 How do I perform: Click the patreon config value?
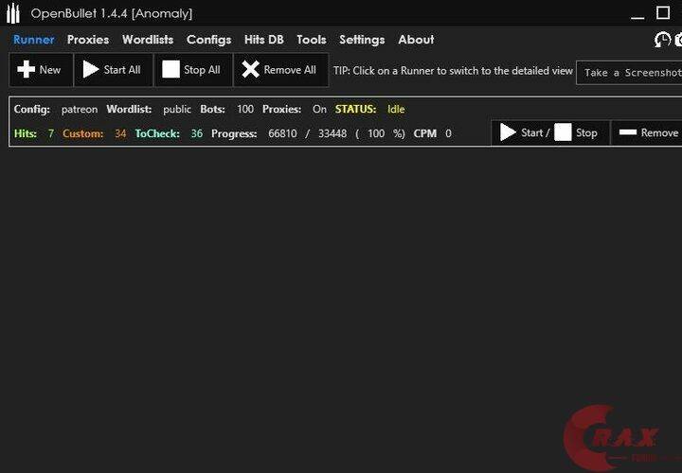(80, 110)
